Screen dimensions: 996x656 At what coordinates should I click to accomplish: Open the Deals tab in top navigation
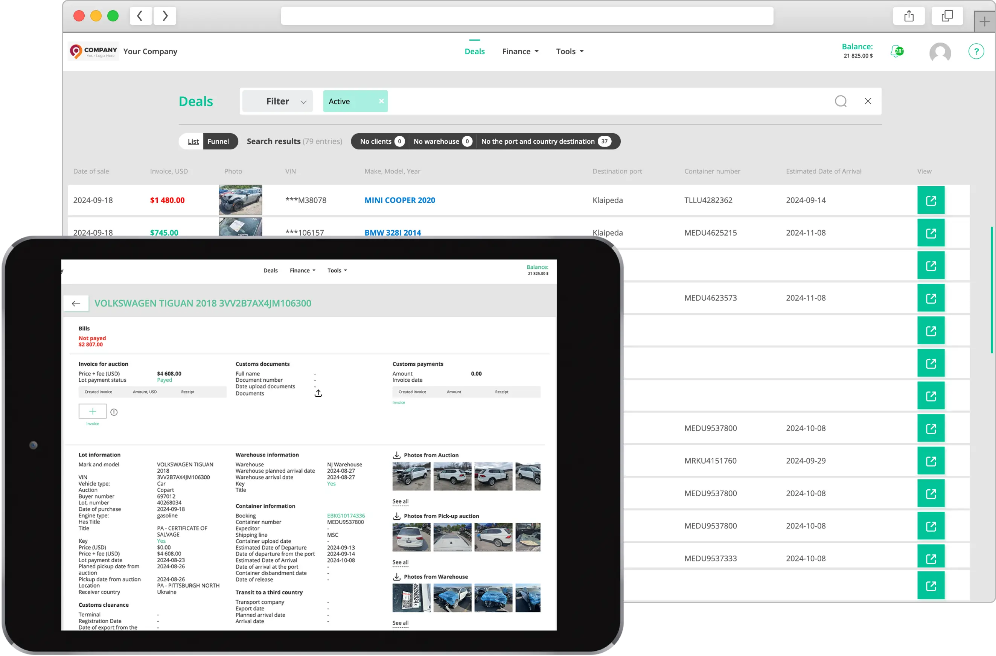pyautogui.click(x=475, y=52)
